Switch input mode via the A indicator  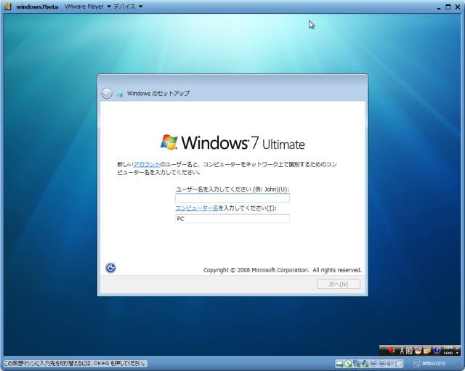pos(402,351)
